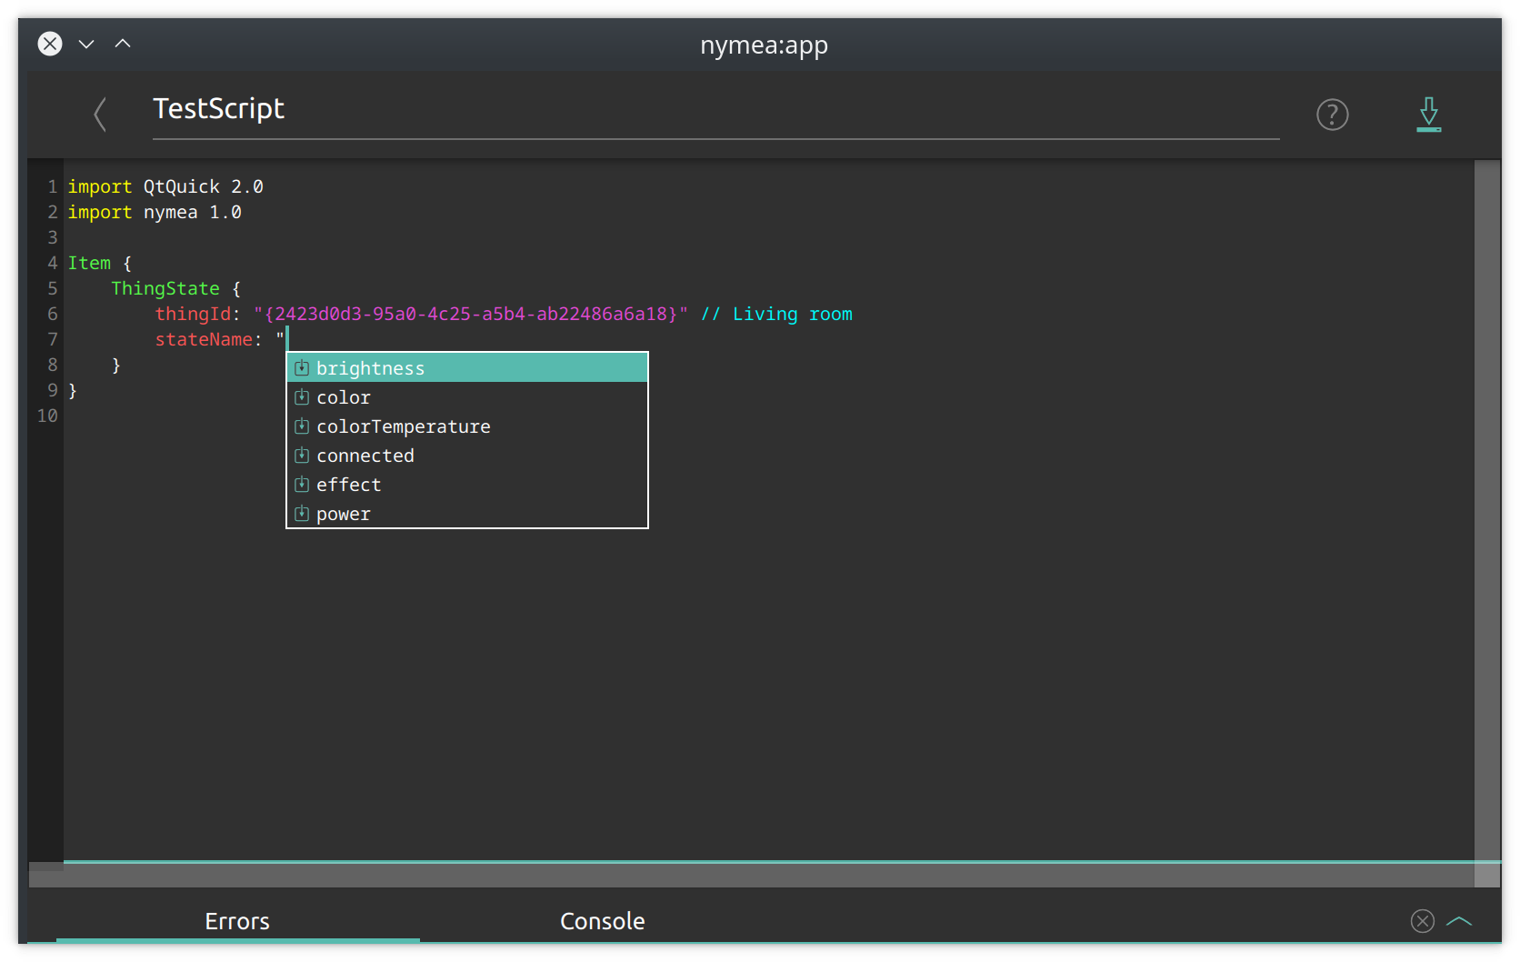
Task: Select brightness from the autocomplete list
Action: tap(467, 368)
